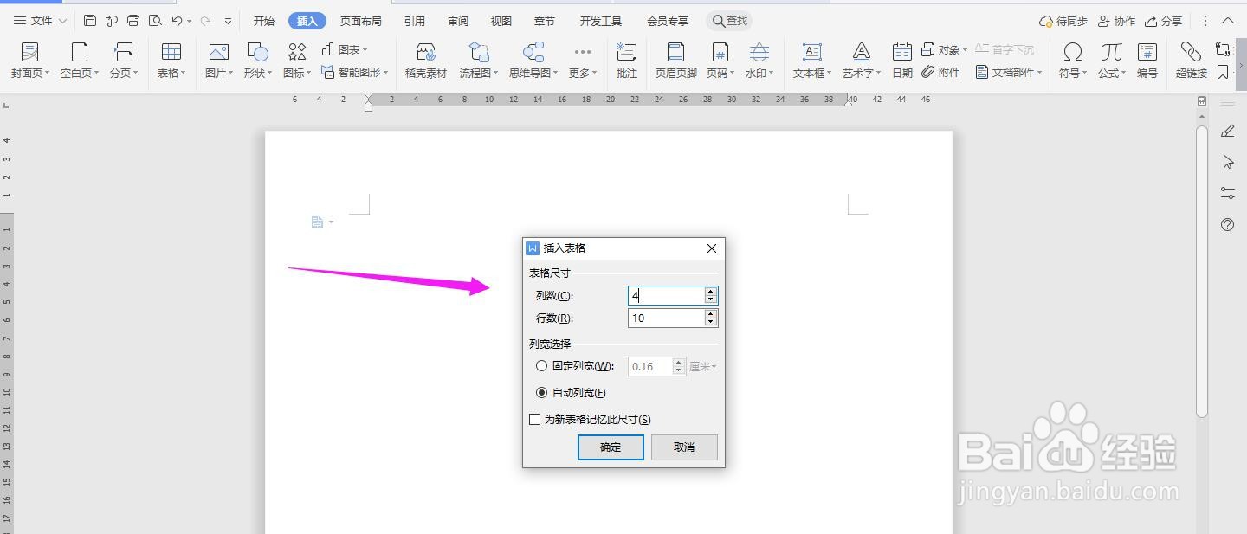Screen dimensions: 1247x534
Task: Insert 页码 page number
Action: tap(720, 61)
